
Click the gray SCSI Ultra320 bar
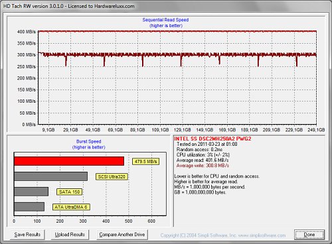[x=50, y=176]
